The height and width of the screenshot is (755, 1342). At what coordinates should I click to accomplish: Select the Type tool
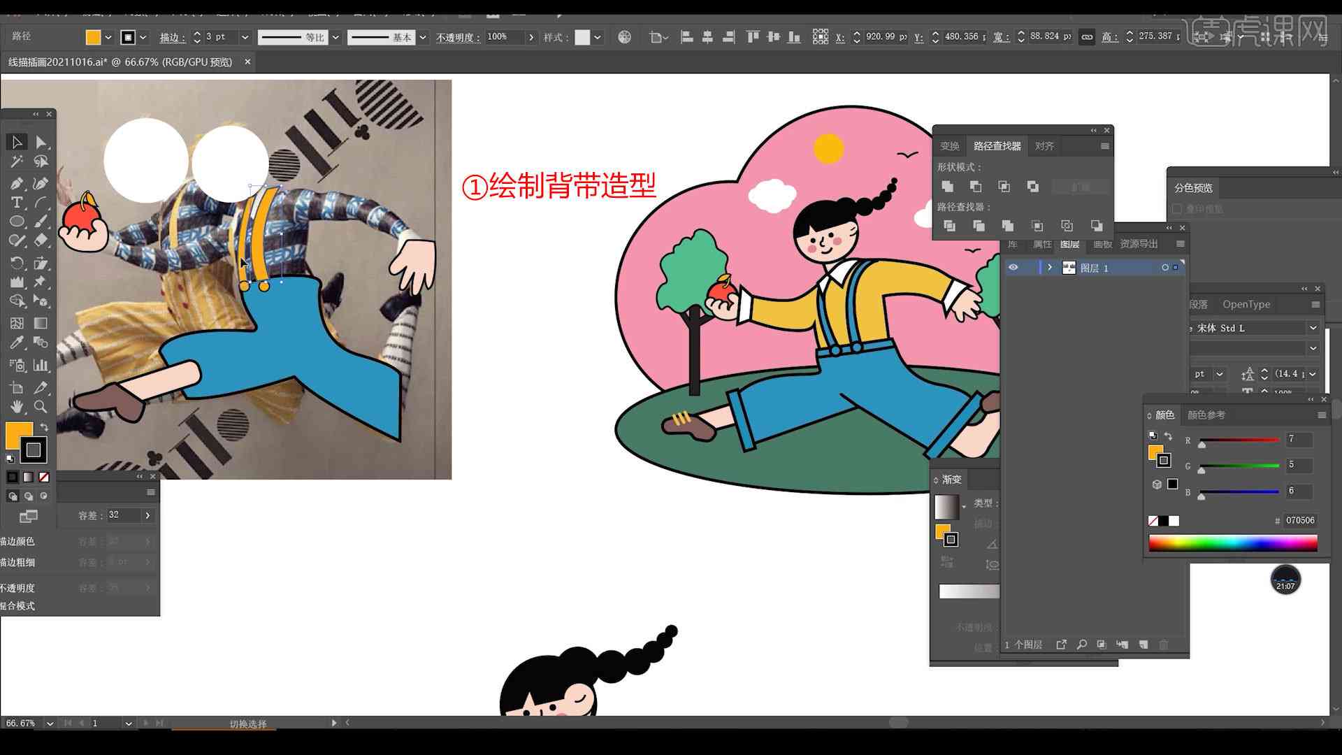17,203
